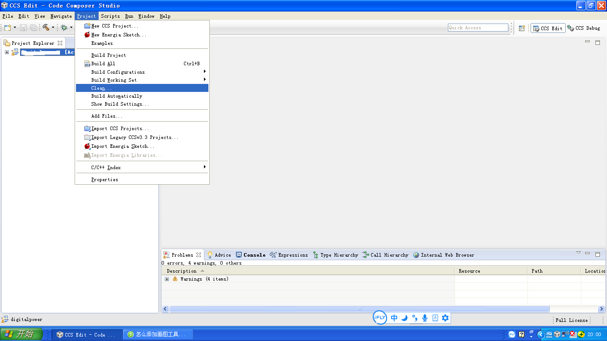Maximize the Problems panel
This screenshot has width=607, height=341.
pyautogui.click(x=598, y=254)
